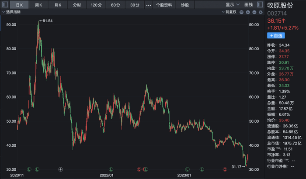This screenshot has height=179, width=306.
Task: Switch to the 月K monthly tab
Action: [x=58, y=4]
